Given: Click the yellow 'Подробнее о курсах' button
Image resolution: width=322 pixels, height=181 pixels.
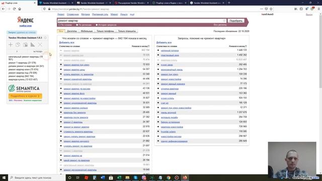Looking at the screenshot, I should coord(25,96).
